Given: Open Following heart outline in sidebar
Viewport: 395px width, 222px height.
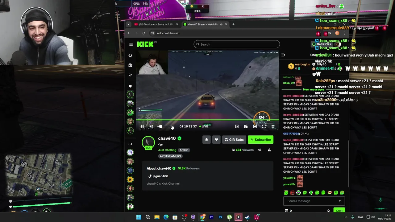Looking at the screenshot, I should click(130, 75).
